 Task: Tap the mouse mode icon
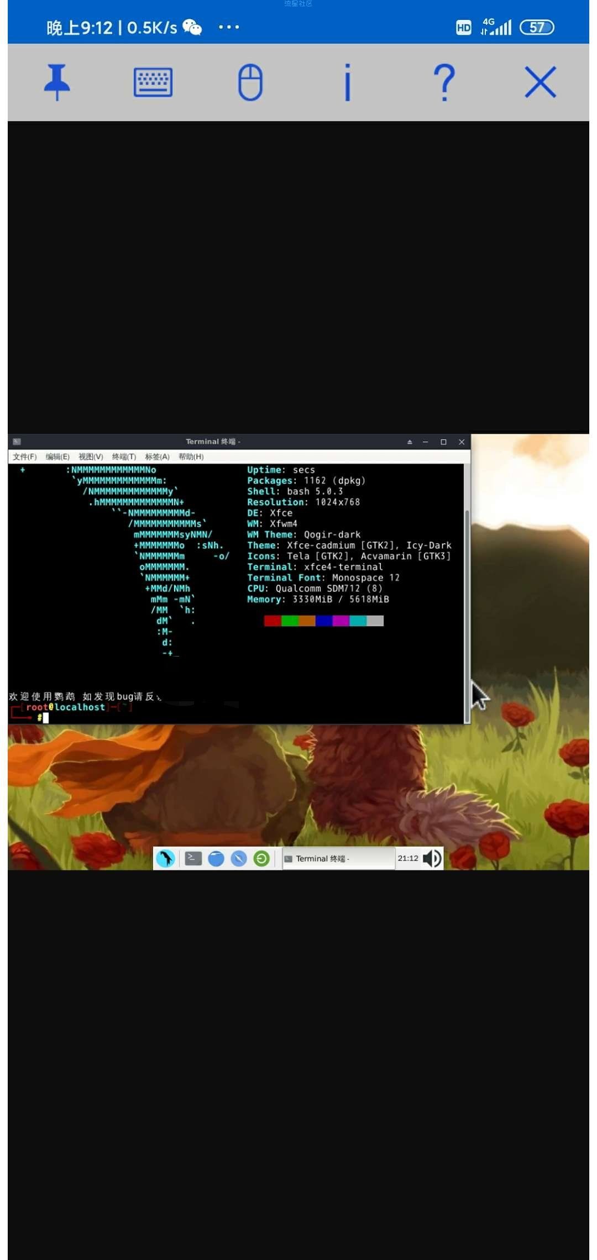(x=250, y=82)
